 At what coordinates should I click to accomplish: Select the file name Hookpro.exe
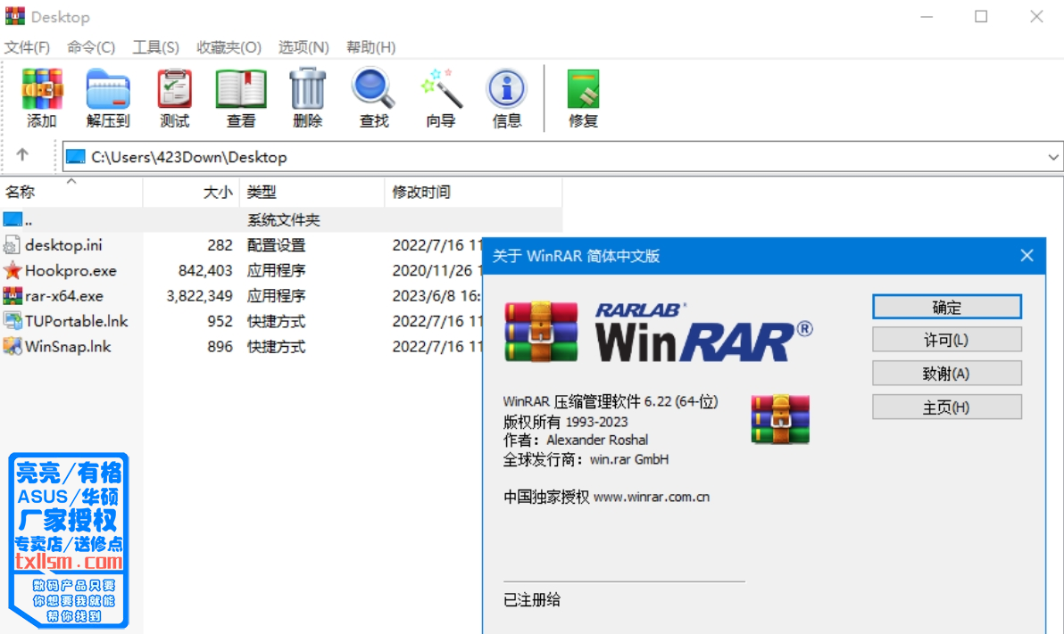[x=71, y=270]
